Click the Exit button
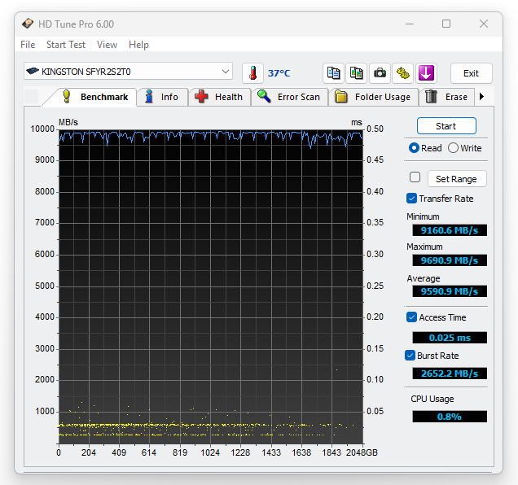This screenshot has width=518, height=485. pyautogui.click(x=471, y=73)
